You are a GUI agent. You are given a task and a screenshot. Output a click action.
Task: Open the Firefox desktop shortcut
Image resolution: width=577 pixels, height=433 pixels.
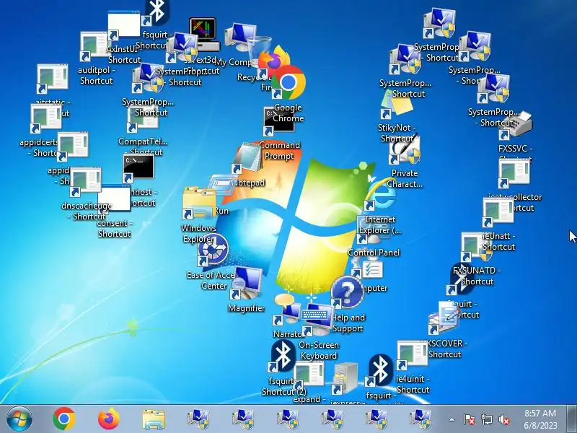(274, 62)
